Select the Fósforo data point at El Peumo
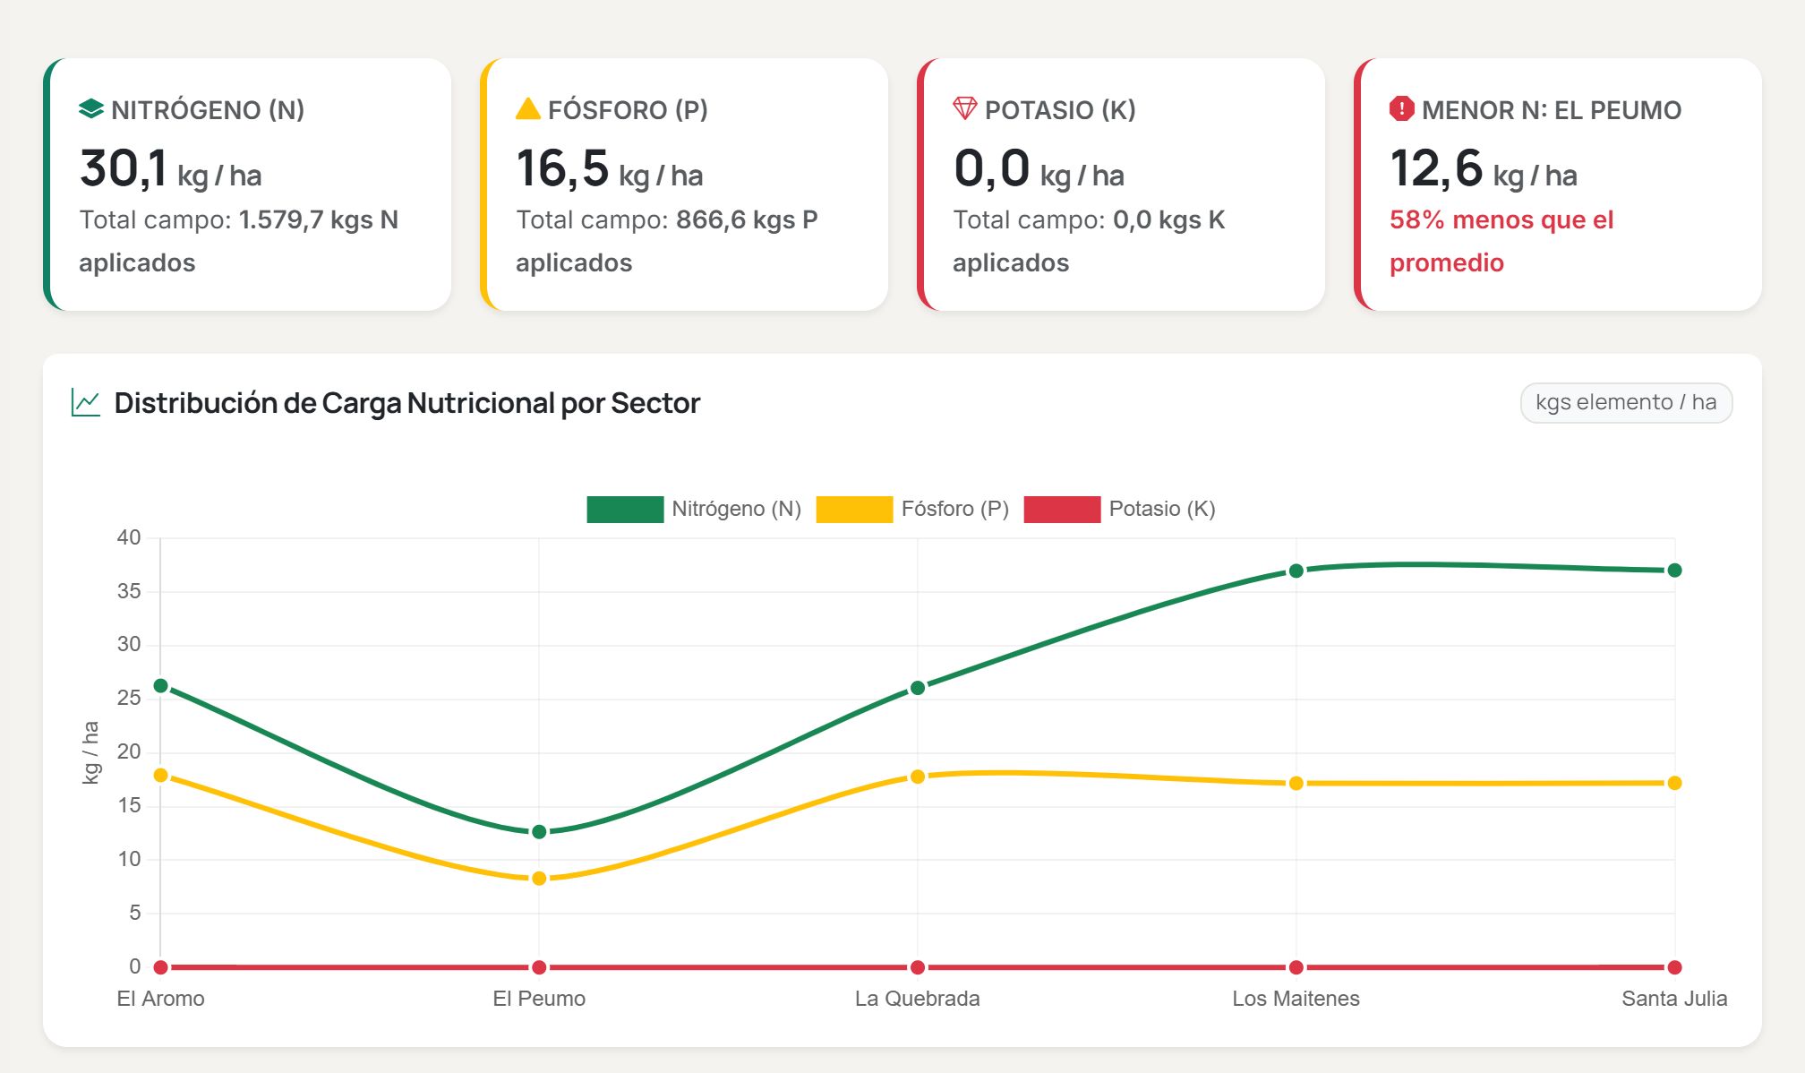The image size is (1805, 1073). [x=539, y=879]
